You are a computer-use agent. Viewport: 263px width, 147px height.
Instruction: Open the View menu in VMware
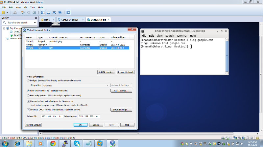(18, 7)
